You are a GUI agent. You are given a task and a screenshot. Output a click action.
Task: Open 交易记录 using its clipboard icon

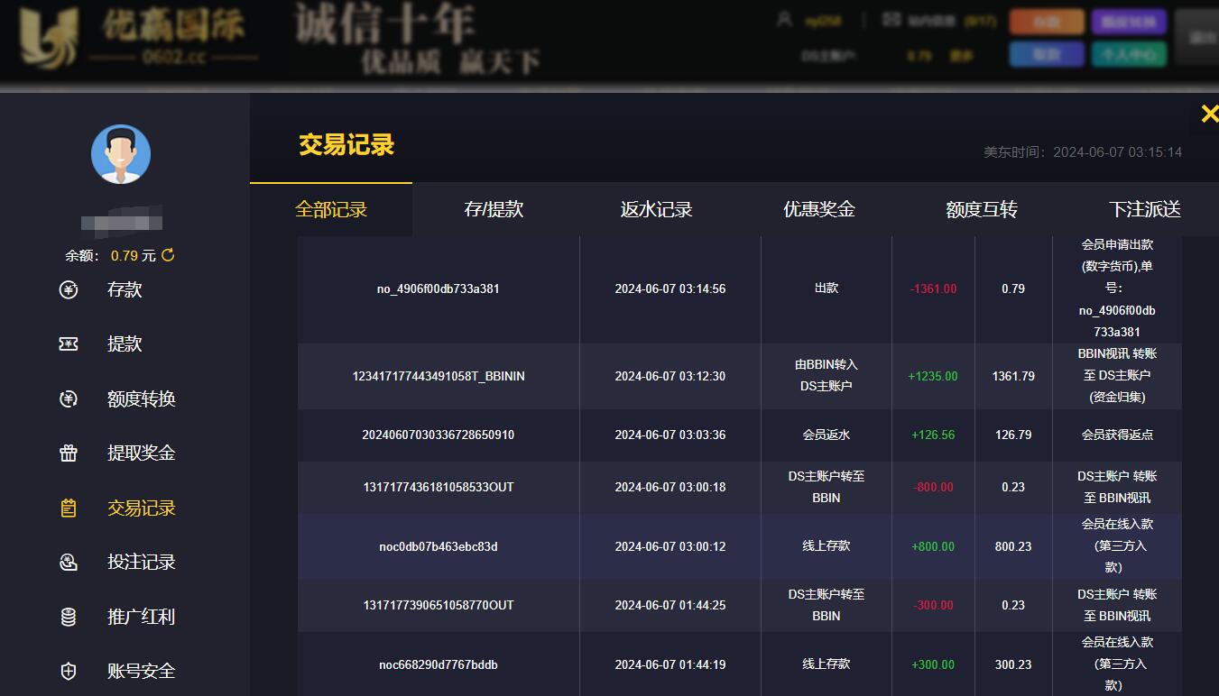click(69, 508)
